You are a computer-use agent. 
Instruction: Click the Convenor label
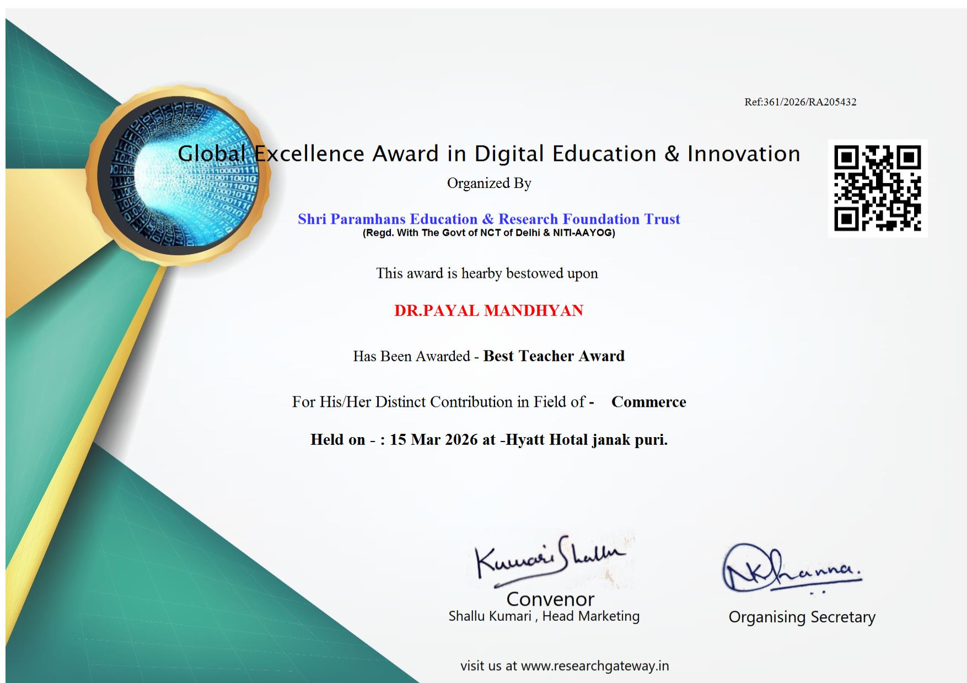click(x=550, y=599)
